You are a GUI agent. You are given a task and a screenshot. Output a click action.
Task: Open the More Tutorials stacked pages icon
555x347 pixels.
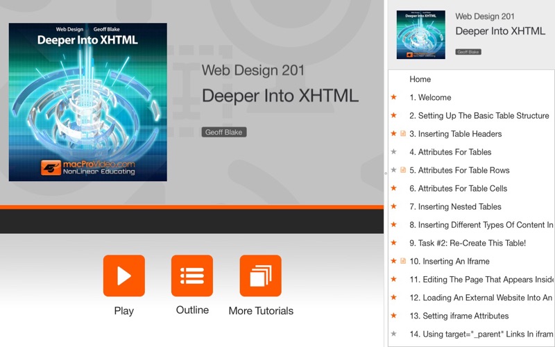point(261,276)
